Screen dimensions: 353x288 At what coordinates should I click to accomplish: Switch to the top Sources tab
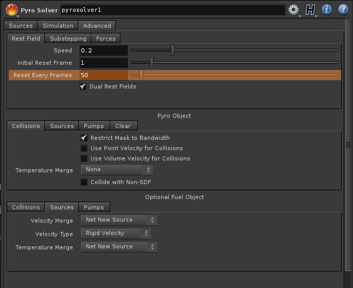click(x=21, y=26)
